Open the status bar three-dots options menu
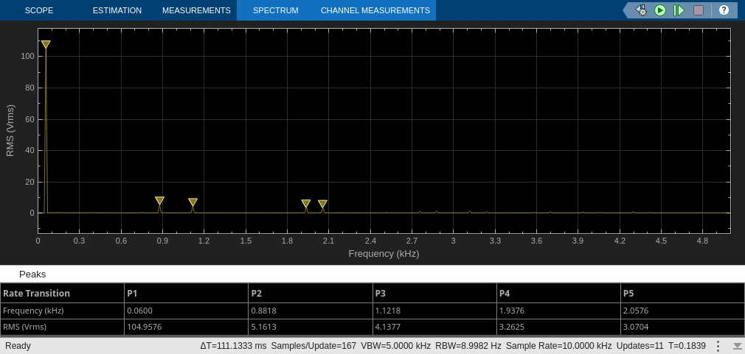 pos(719,346)
